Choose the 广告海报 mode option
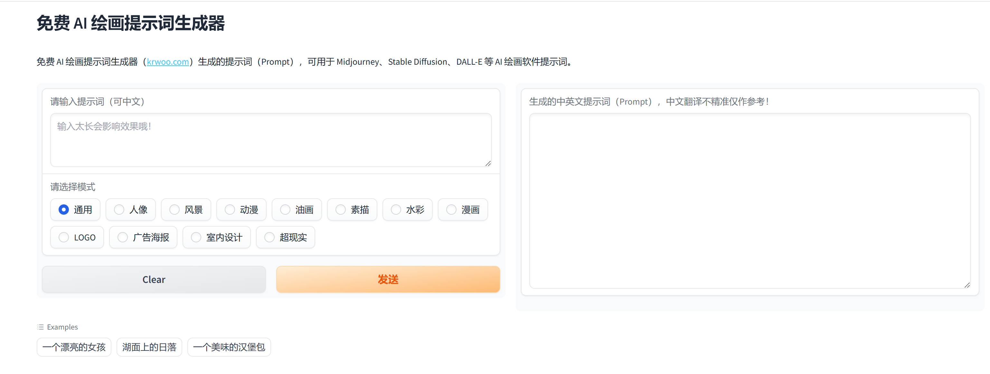Image resolution: width=990 pixels, height=374 pixels. coord(123,237)
